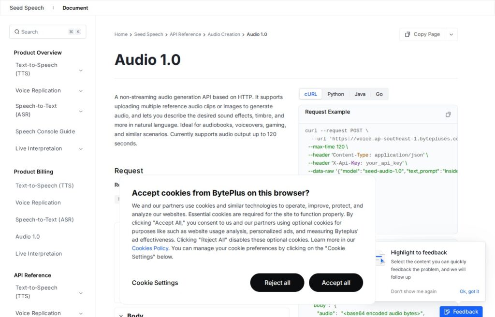This screenshot has width=495, height=317.
Task: Switch to the Go code tab
Action: click(x=379, y=94)
